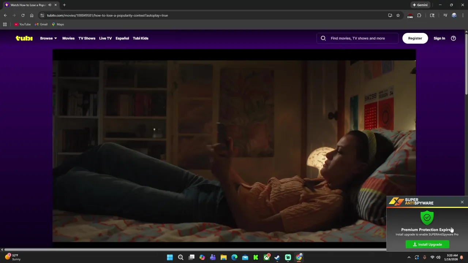The height and width of the screenshot is (263, 468).
Task: Open the Maps bookmark
Action: [58, 24]
